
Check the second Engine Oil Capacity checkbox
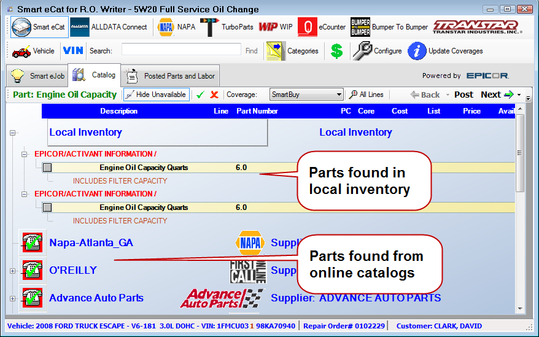47,207
